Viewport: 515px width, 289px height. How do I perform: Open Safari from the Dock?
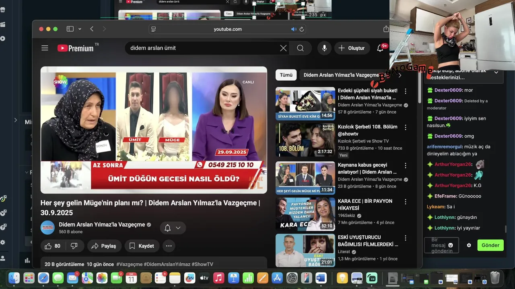point(43,278)
